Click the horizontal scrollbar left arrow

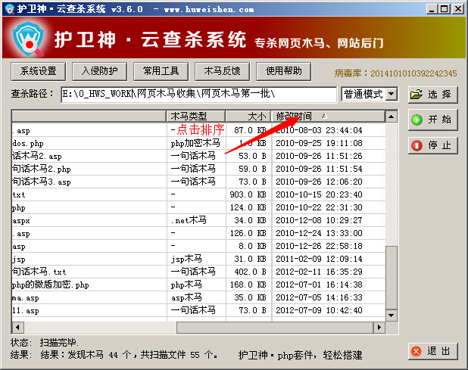(17, 327)
